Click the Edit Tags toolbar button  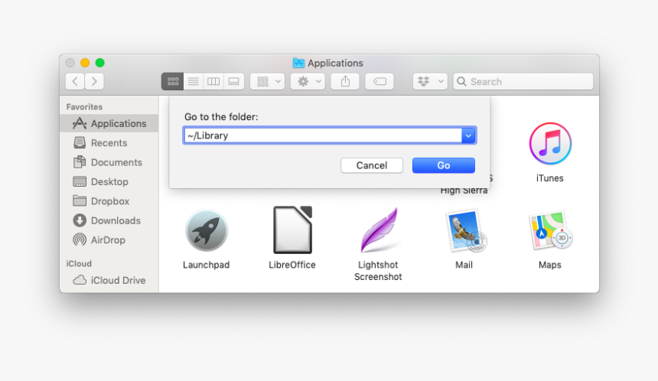point(379,81)
